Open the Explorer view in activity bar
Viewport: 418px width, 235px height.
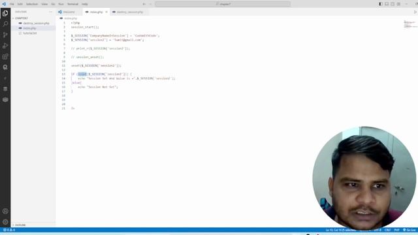[x=5, y=13]
